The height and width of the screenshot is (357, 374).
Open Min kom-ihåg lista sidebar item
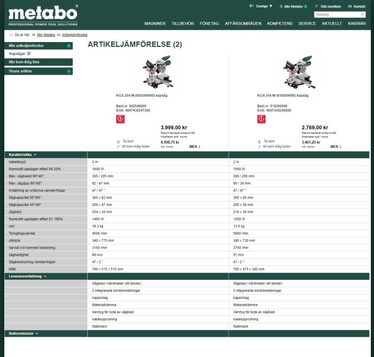tap(38, 62)
